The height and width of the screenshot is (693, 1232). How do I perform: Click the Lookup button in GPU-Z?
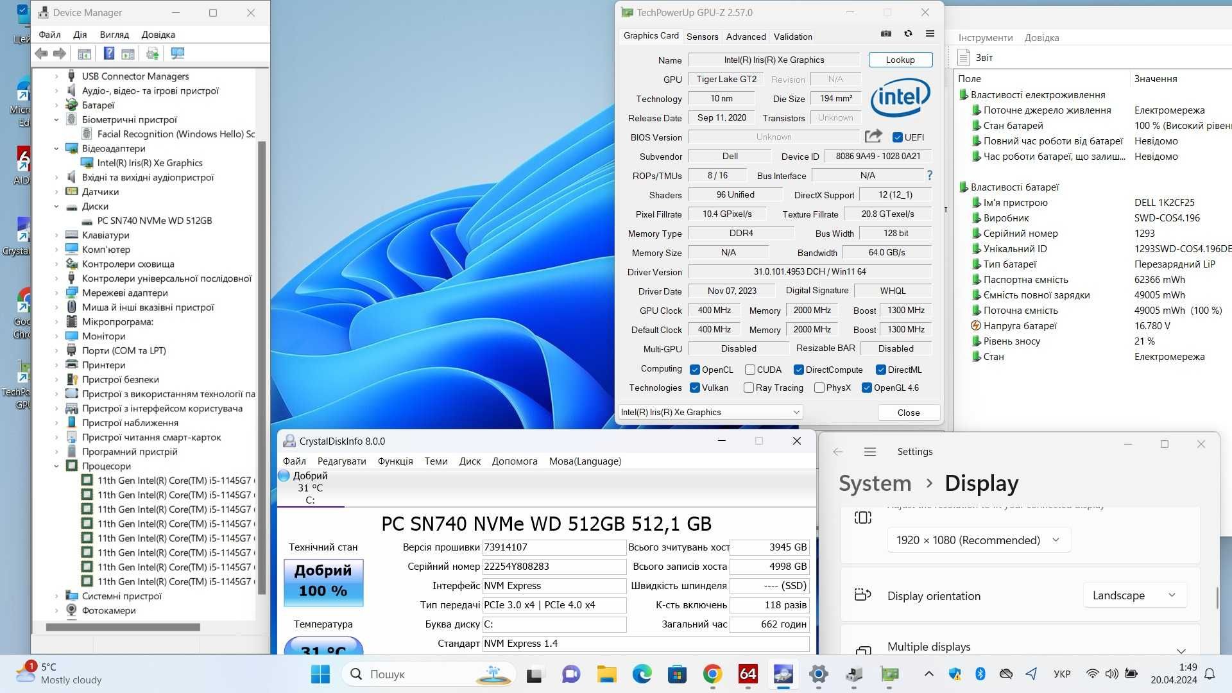pos(900,60)
